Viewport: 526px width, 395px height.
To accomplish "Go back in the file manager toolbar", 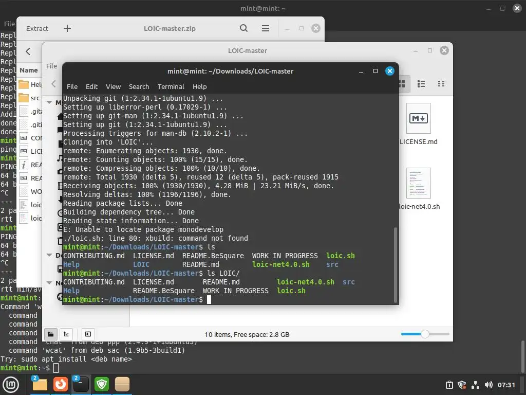I will click(x=53, y=84).
